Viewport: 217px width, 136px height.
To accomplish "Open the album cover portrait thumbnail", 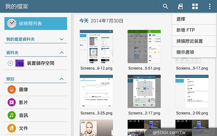I will click(96, 128).
